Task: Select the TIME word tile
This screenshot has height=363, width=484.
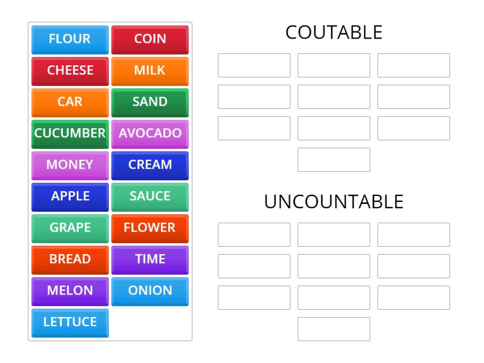Action: point(150,260)
